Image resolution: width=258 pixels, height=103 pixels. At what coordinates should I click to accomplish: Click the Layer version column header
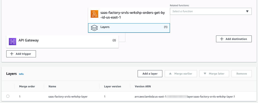pos(113,86)
